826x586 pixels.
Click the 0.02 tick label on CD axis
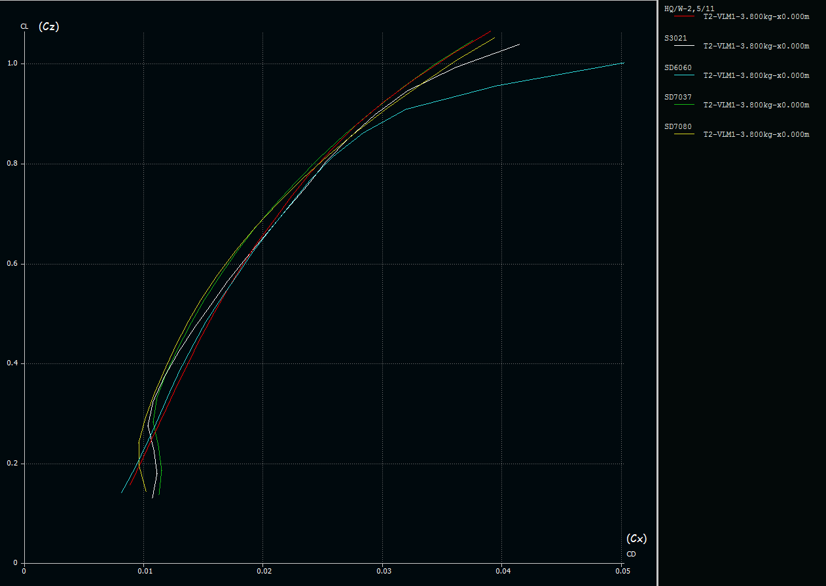[x=263, y=571]
